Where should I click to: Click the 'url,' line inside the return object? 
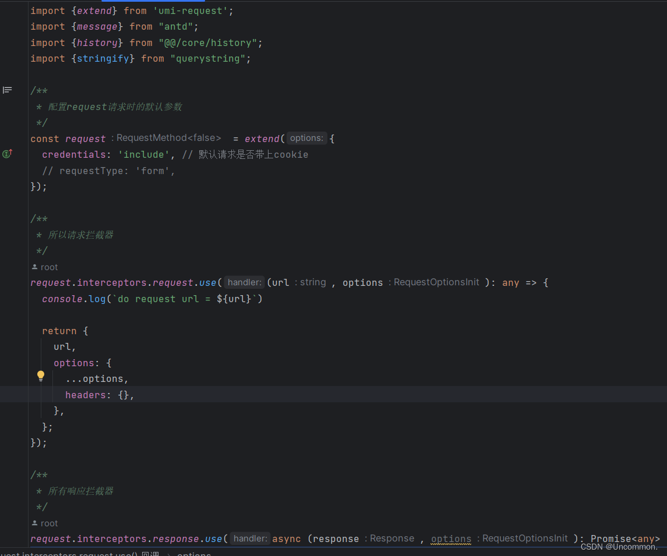pyautogui.click(x=65, y=347)
